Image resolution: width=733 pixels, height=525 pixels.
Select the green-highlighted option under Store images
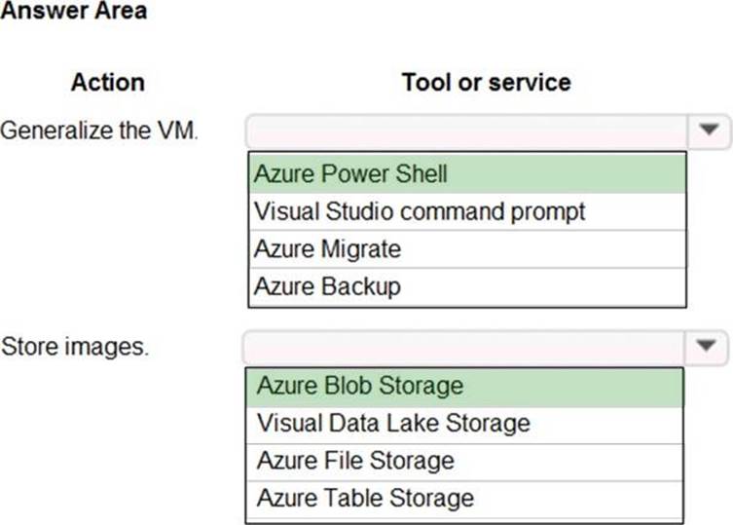(x=465, y=387)
